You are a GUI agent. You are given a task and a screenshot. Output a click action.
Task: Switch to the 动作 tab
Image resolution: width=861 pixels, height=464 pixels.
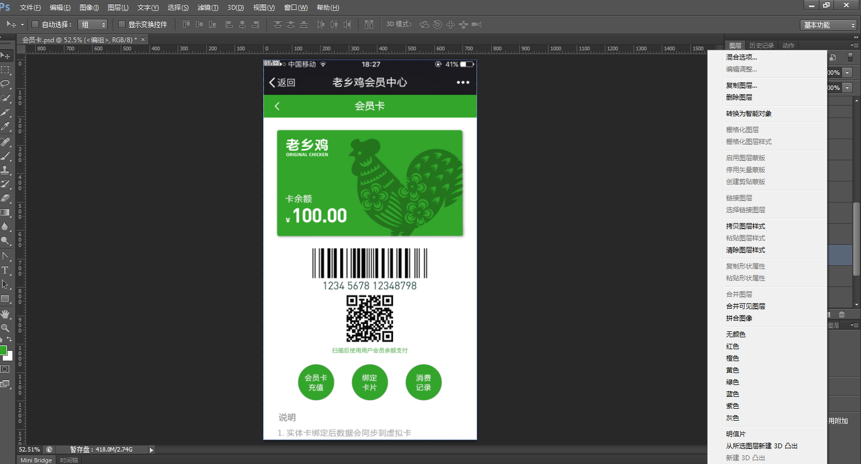coord(788,45)
